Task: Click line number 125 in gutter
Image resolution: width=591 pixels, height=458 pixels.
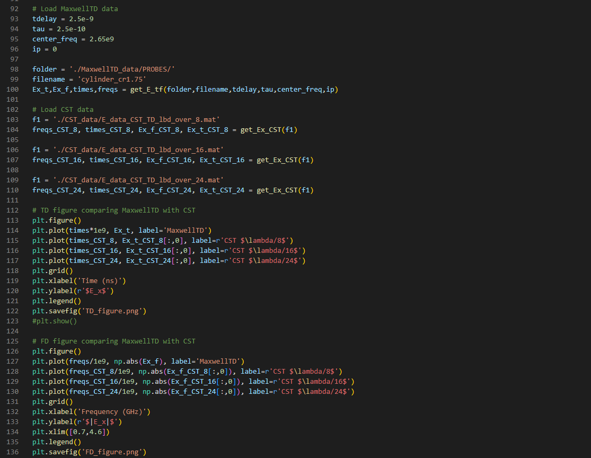Action: tap(12, 341)
